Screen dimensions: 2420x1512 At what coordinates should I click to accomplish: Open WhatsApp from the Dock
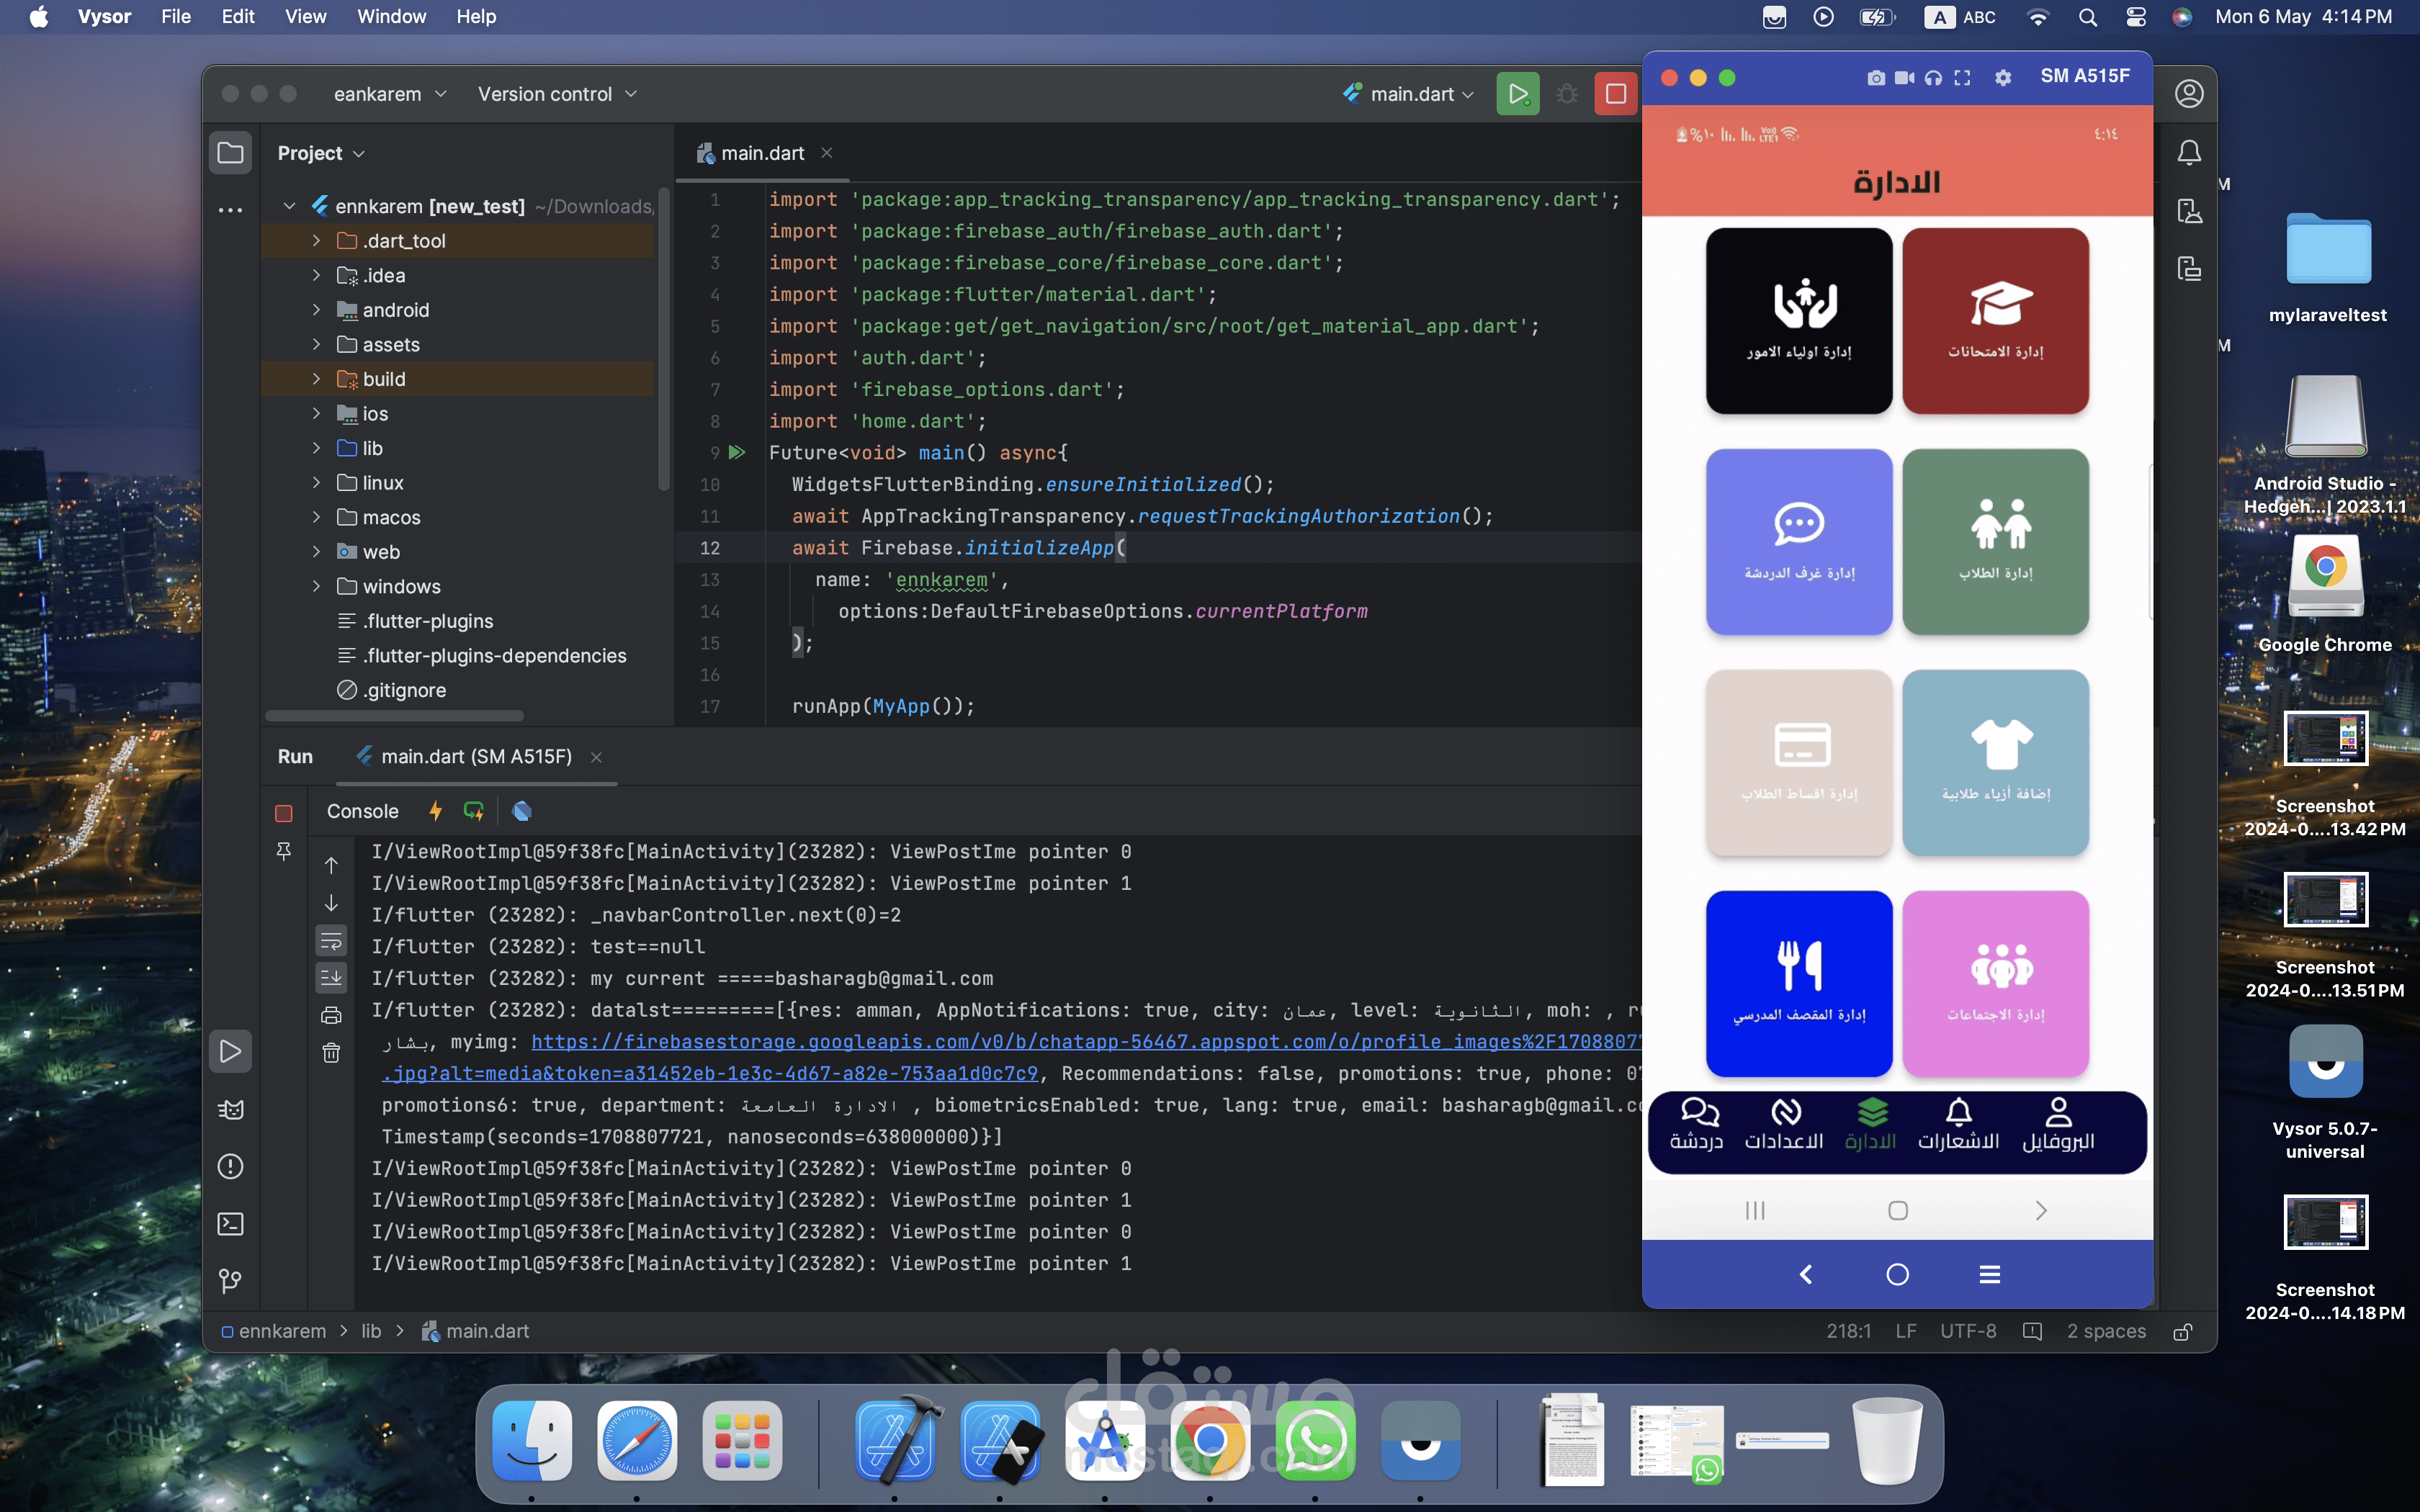(1315, 1441)
